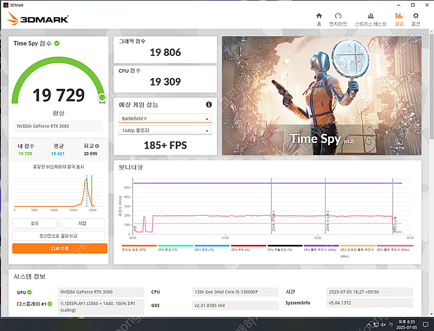Click the 3DMark logo in header

(x=37, y=19)
